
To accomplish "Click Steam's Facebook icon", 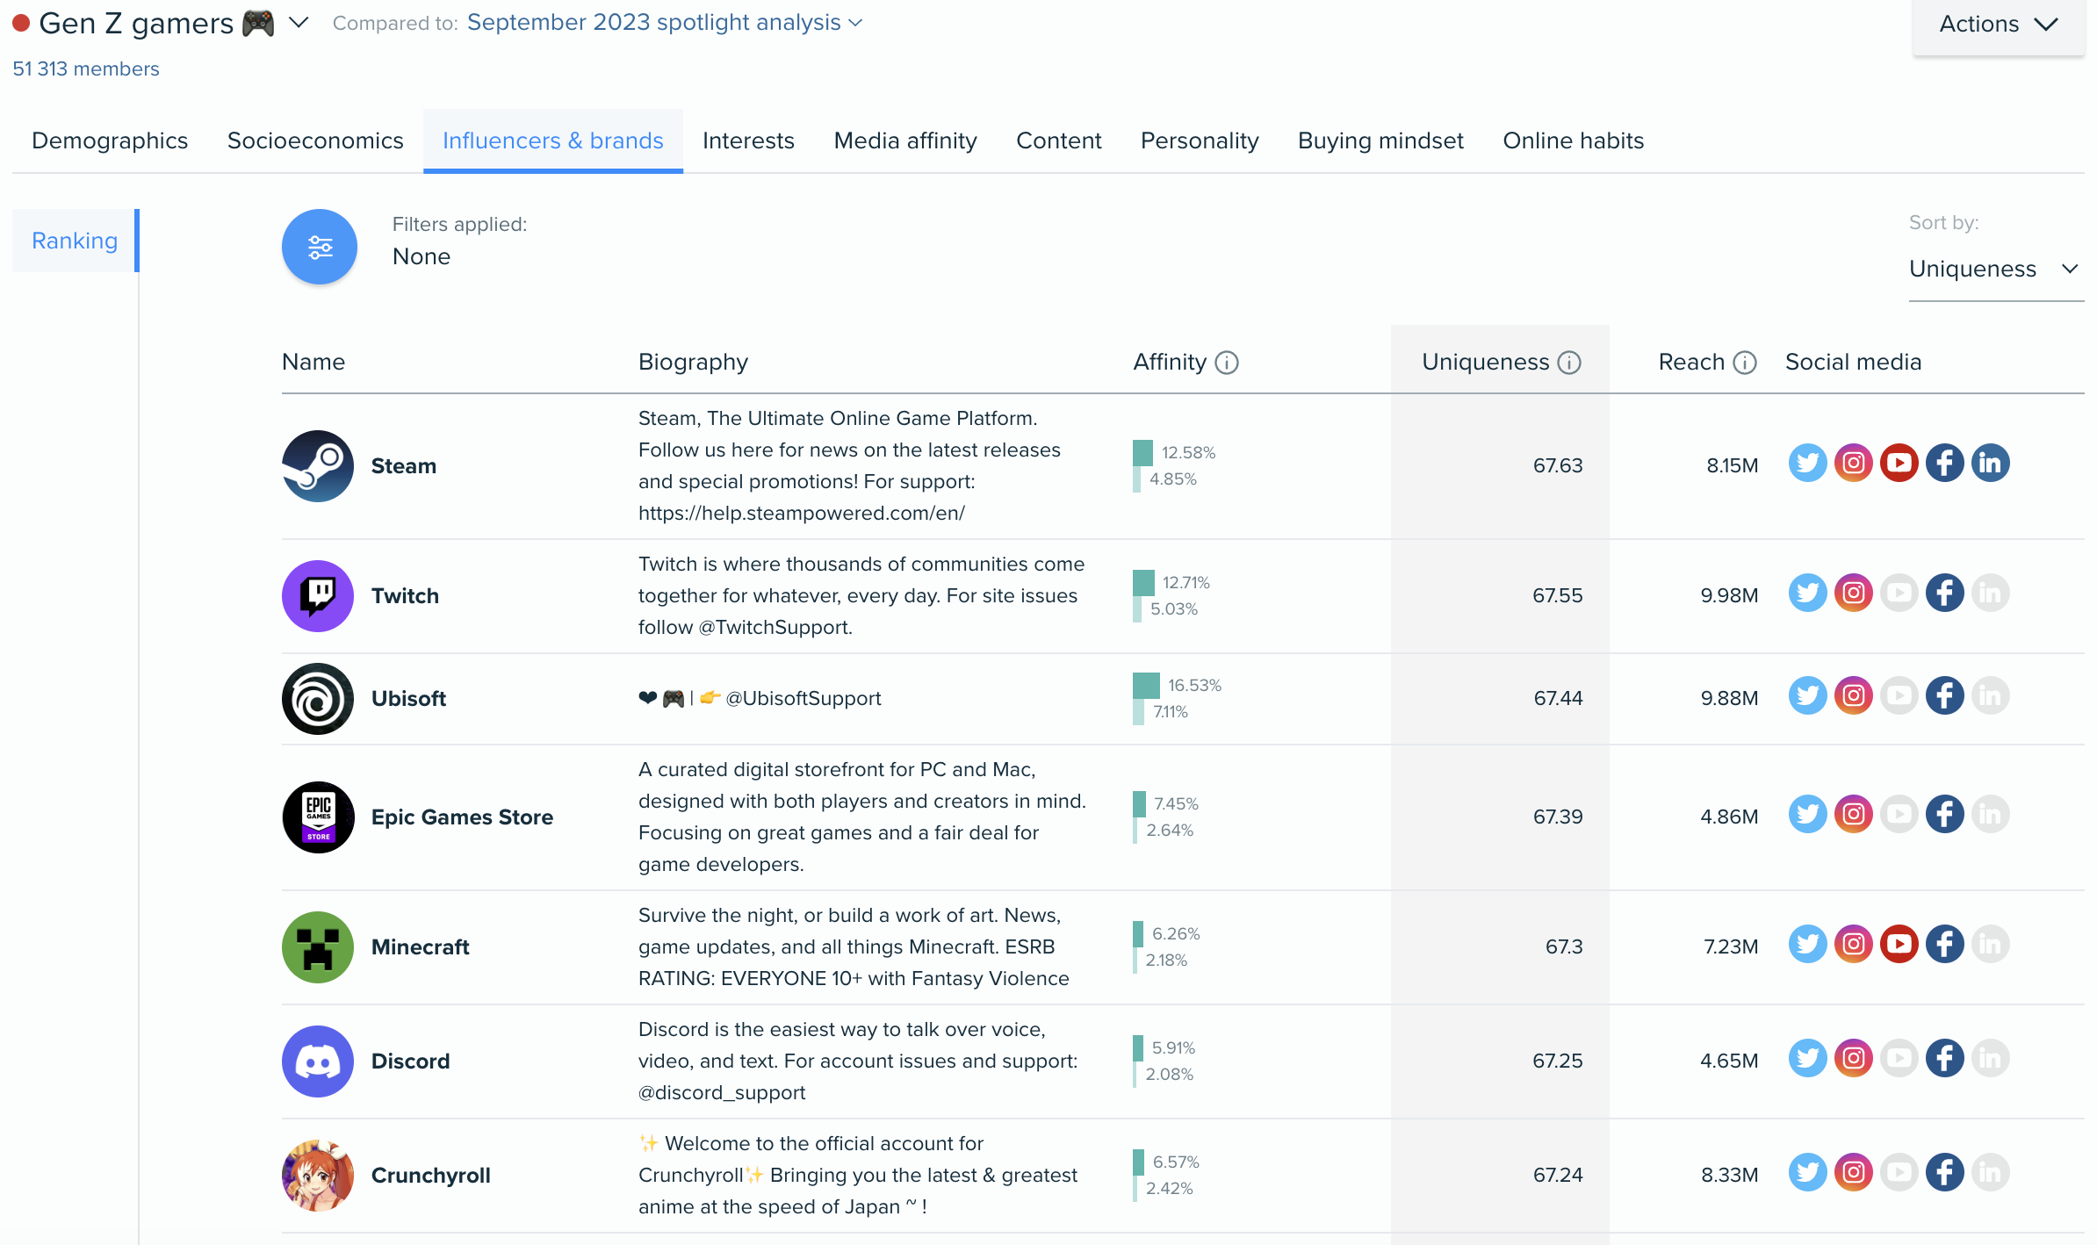I will [x=1945, y=463].
